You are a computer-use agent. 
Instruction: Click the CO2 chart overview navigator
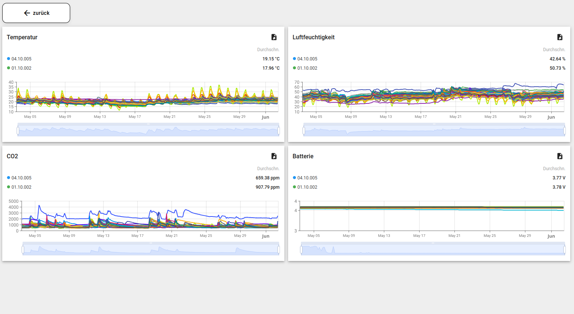(151, 249)
